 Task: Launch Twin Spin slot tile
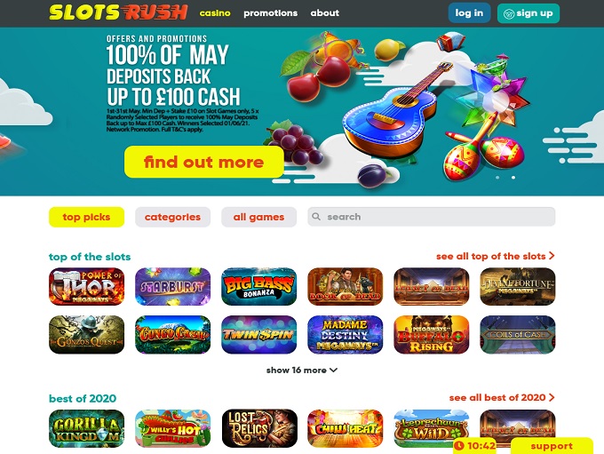[259, 335]
